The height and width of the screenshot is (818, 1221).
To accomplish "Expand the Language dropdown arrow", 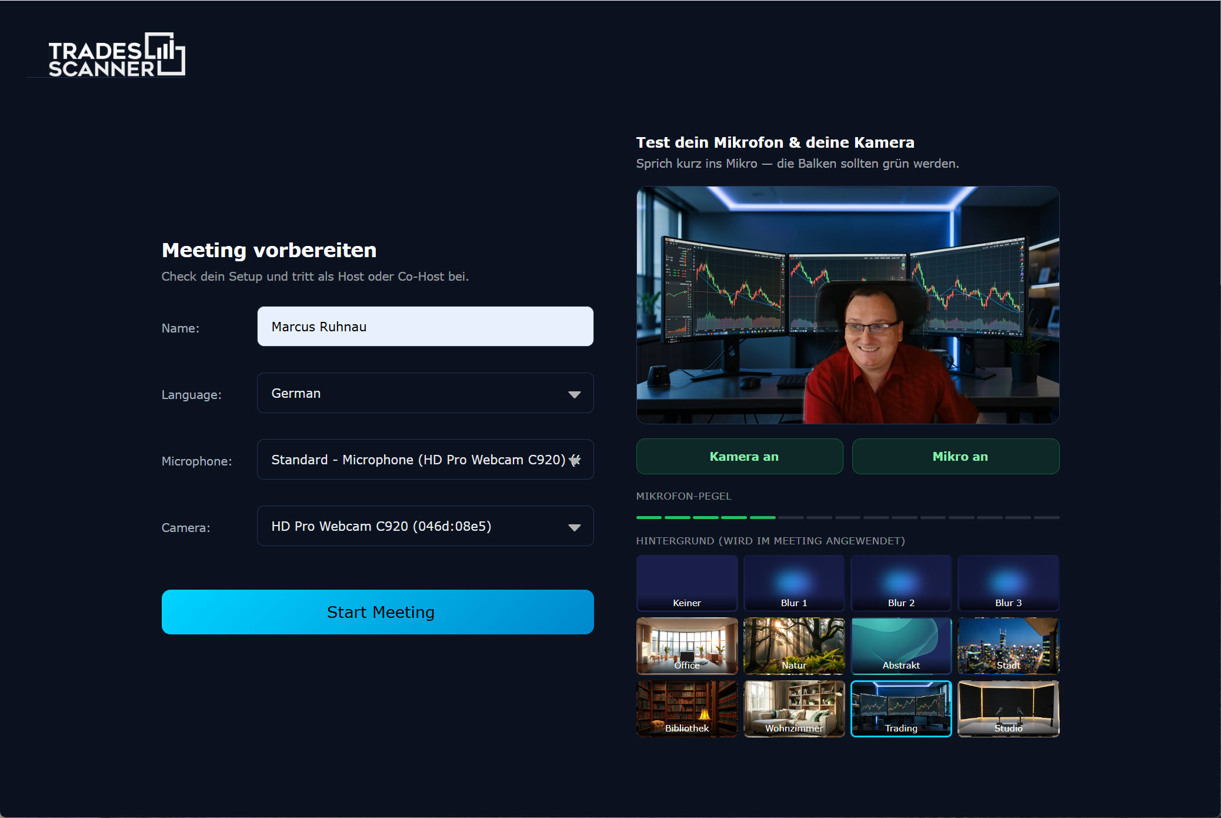I will point(574,394).
